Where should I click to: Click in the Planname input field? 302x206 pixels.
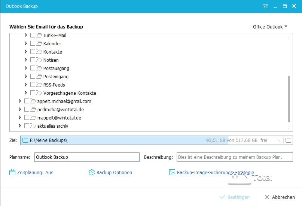(x=87, y=157)
